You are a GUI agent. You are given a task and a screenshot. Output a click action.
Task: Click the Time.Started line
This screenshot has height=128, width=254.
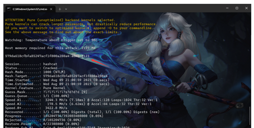point(57,80)
